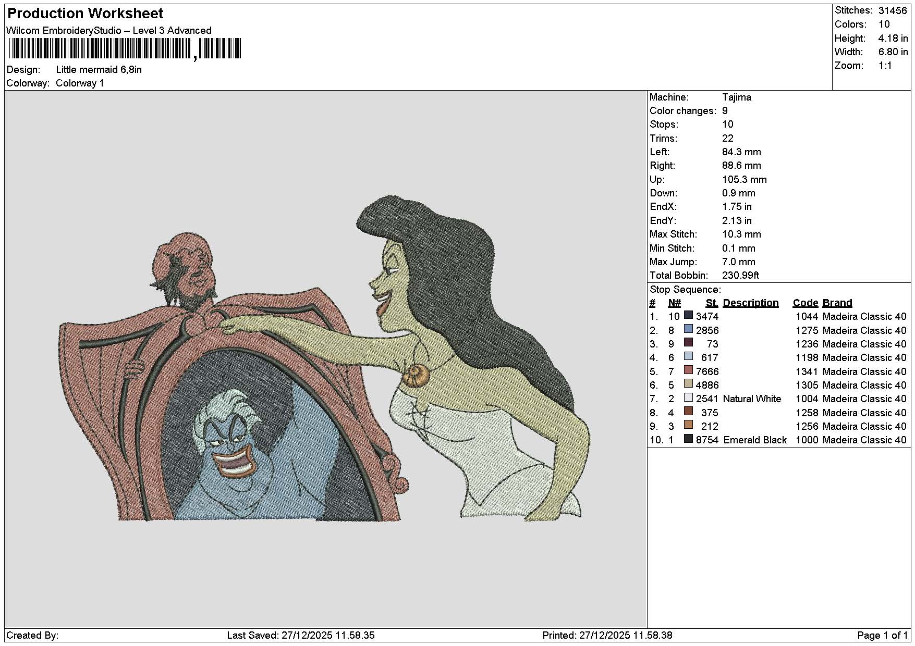This screenshot has width=915, height=646.
Task: Select the brown swatch for code 1258
Action: (688, 412)
